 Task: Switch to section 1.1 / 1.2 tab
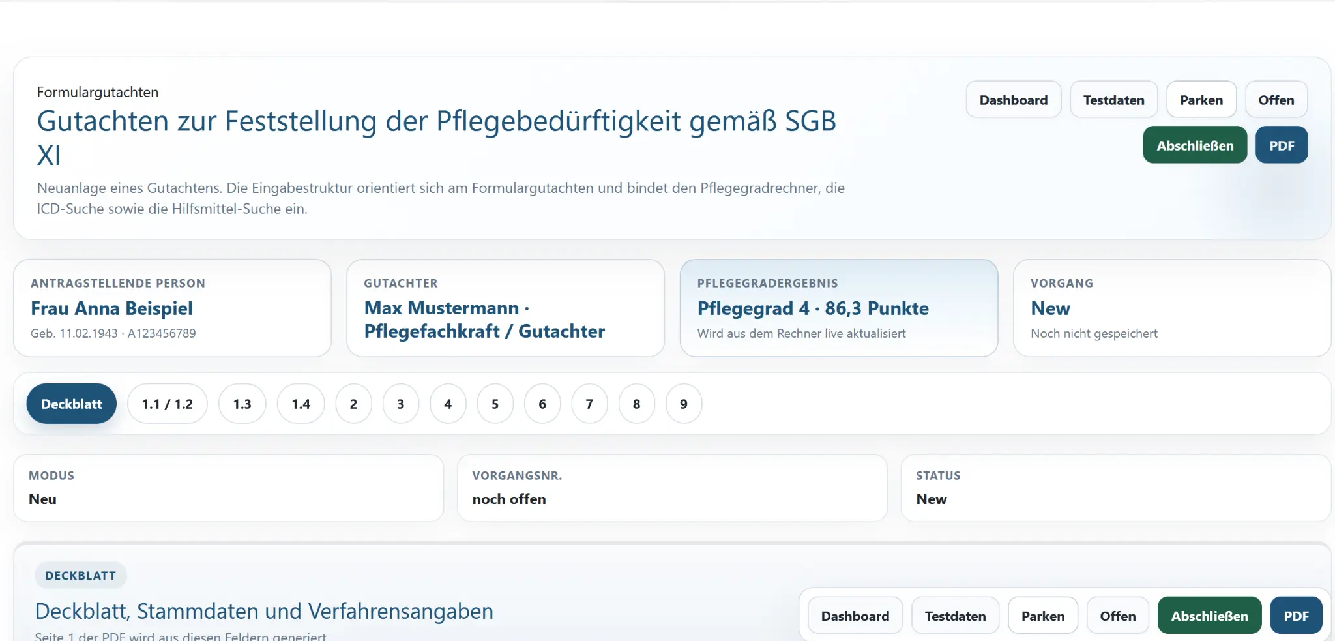(168, 404)
